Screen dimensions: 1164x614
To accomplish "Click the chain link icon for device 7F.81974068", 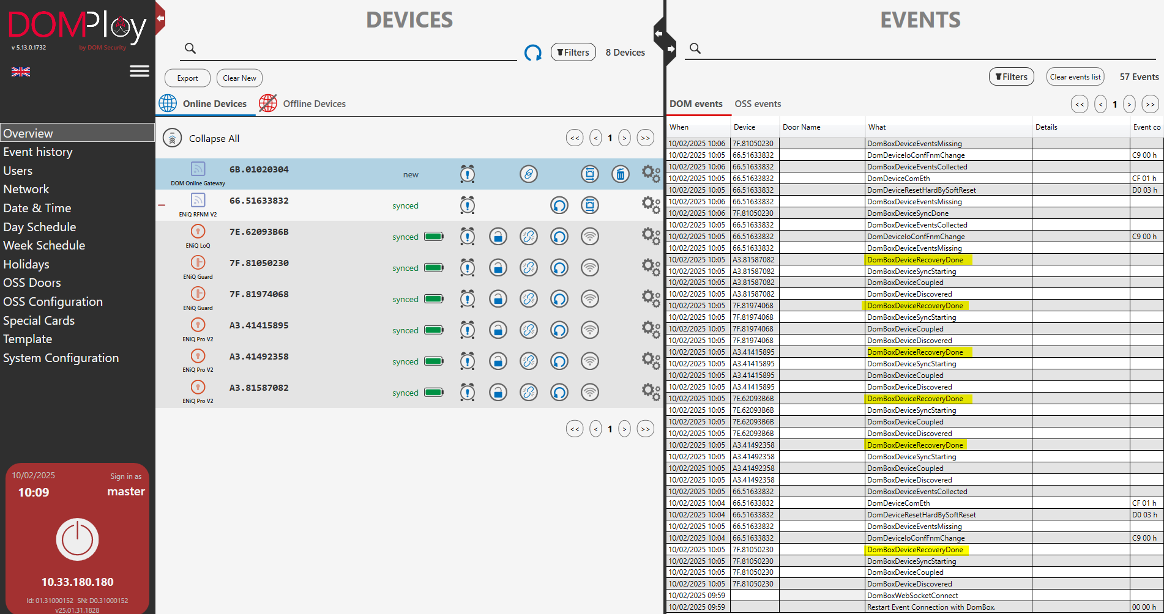I will click(x=529, y=299).
